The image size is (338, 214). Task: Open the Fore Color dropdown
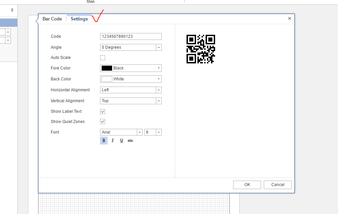pos(159,68)
